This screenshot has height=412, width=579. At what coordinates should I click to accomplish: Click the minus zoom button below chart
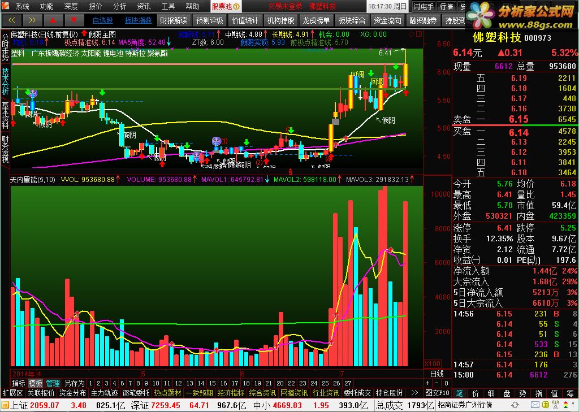(x=437, y=383)
